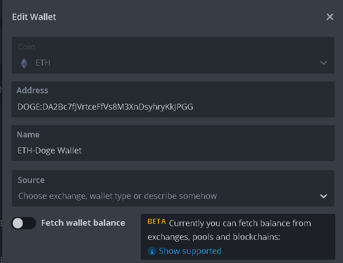Click the Address field label
Viewport: 343px width, 263px height.
click(x=32, y=91)
